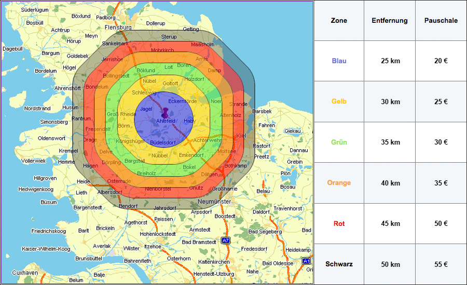Select the 'Blau' zone cell

(x=339, y=61)
